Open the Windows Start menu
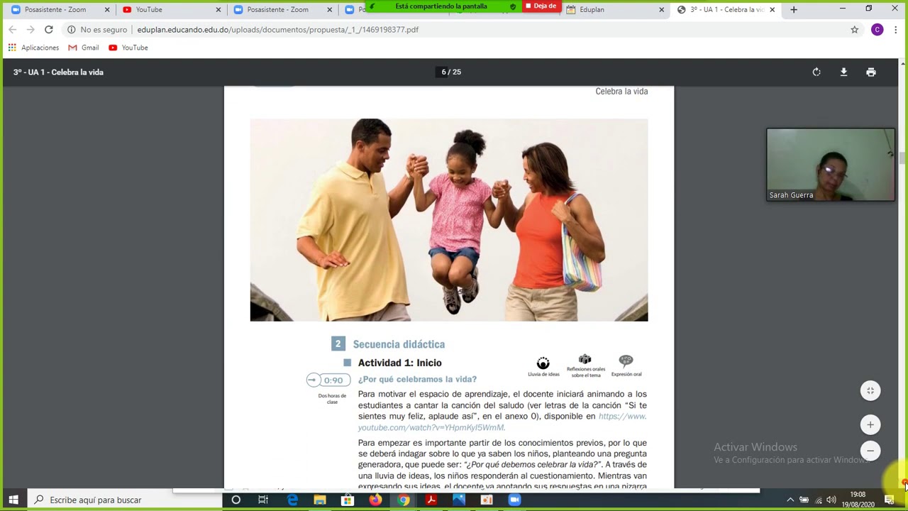This screenshot has height=511, width=908. coord(13,500)
